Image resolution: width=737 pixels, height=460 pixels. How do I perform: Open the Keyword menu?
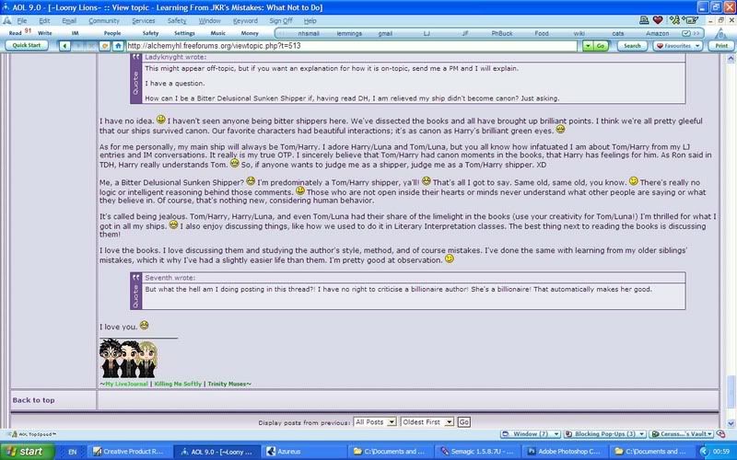tap(245, 20)
